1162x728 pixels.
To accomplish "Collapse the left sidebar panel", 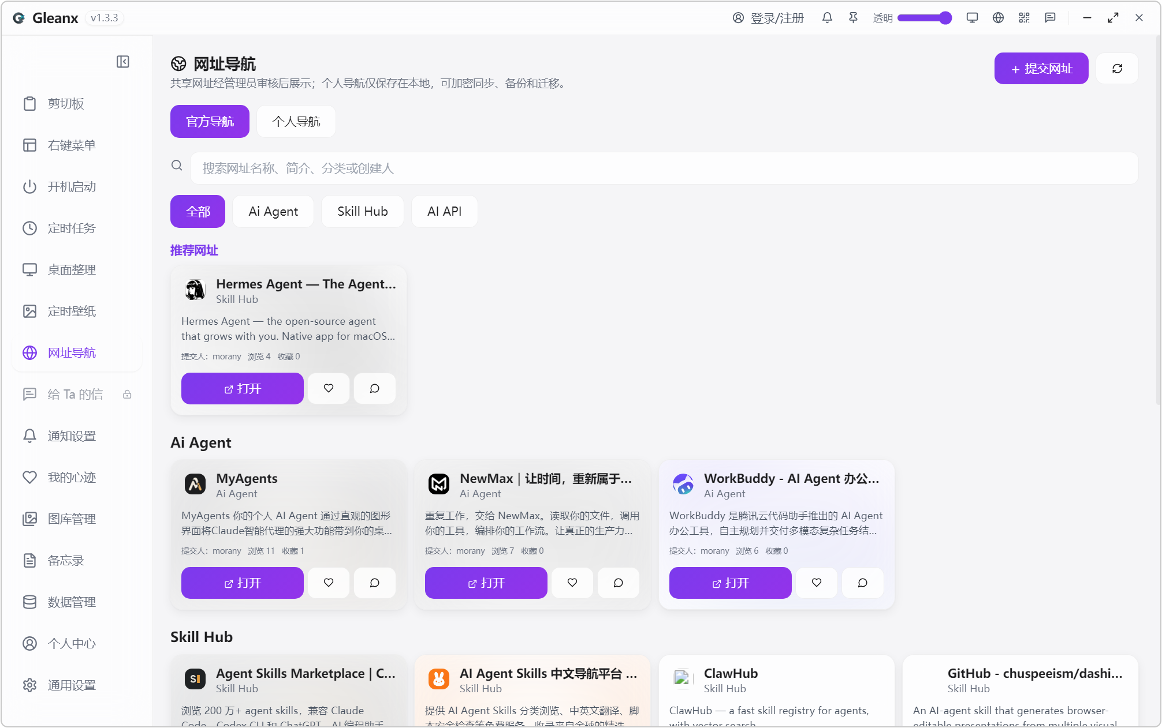I will [122, 62].
